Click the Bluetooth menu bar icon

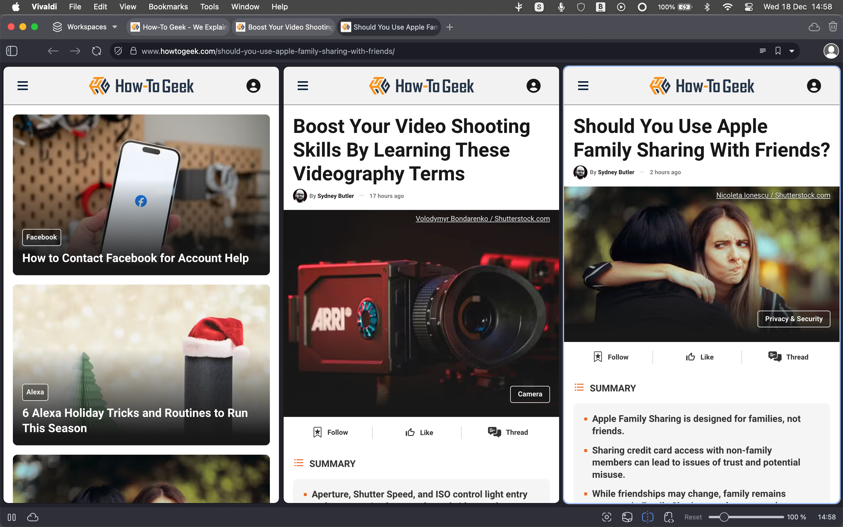[x=707, y=7]
